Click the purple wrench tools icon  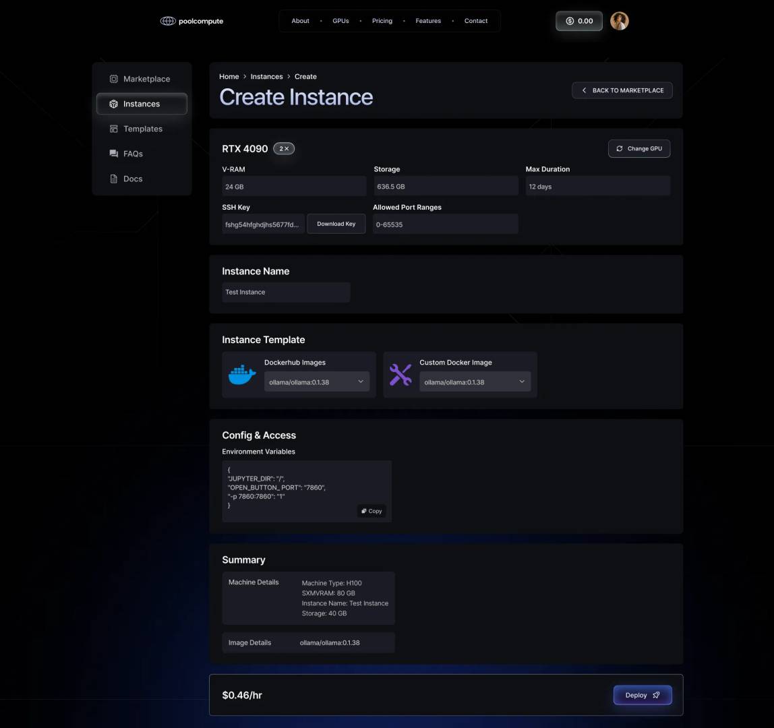click(x=400, y=375)
